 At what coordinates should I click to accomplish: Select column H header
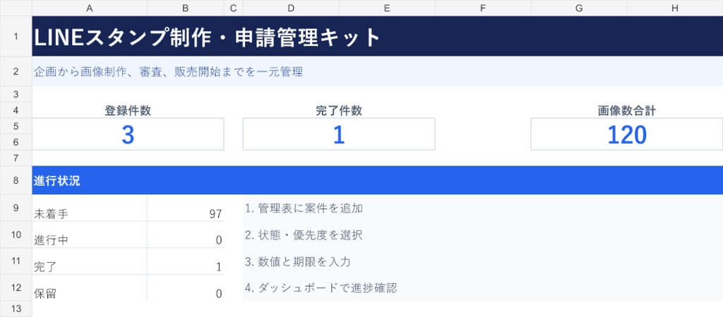click(x=675, y=8)
